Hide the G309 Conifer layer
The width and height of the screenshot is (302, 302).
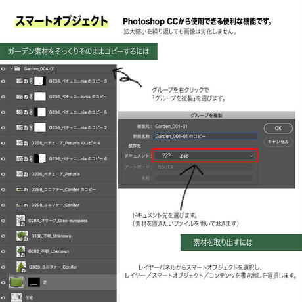point(3,267)
